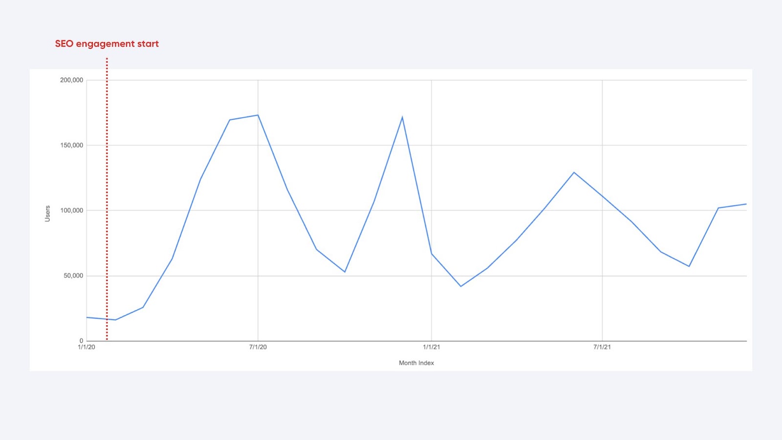
Task: Click the 1/1/21 x-axis date label
Action: pos(431,347)
